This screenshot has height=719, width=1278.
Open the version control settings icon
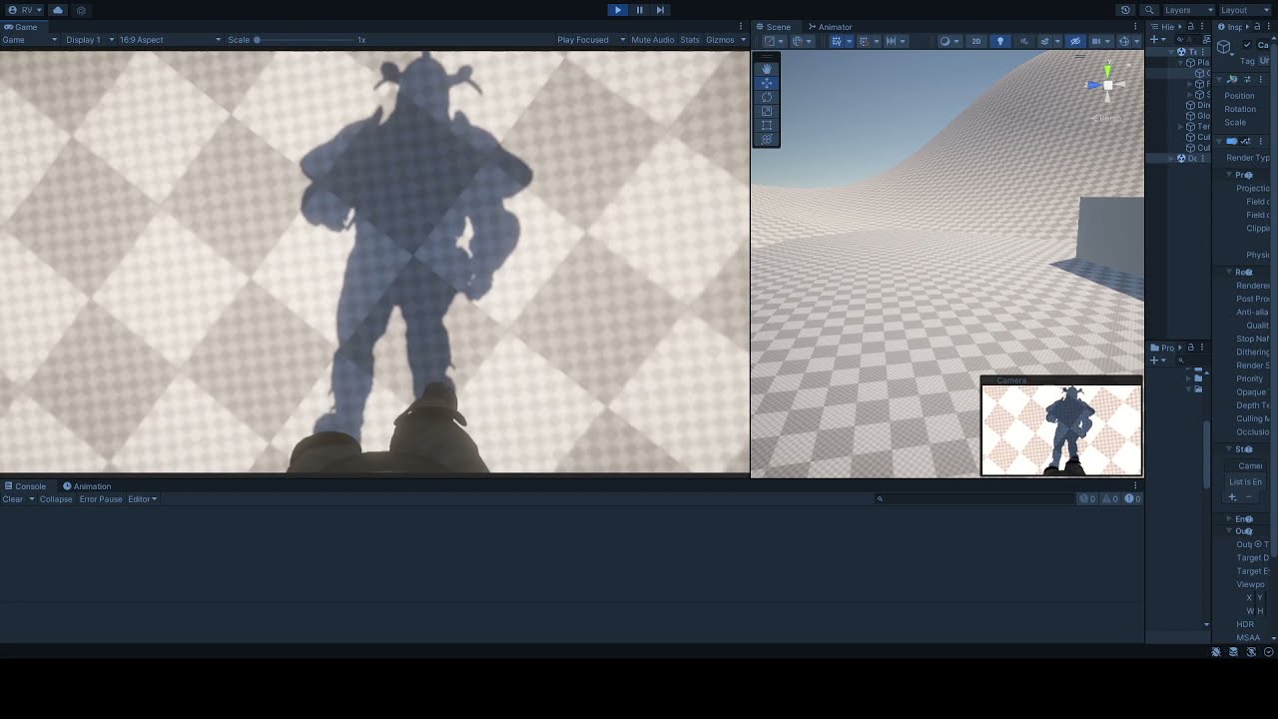click(x=81, y=10)
